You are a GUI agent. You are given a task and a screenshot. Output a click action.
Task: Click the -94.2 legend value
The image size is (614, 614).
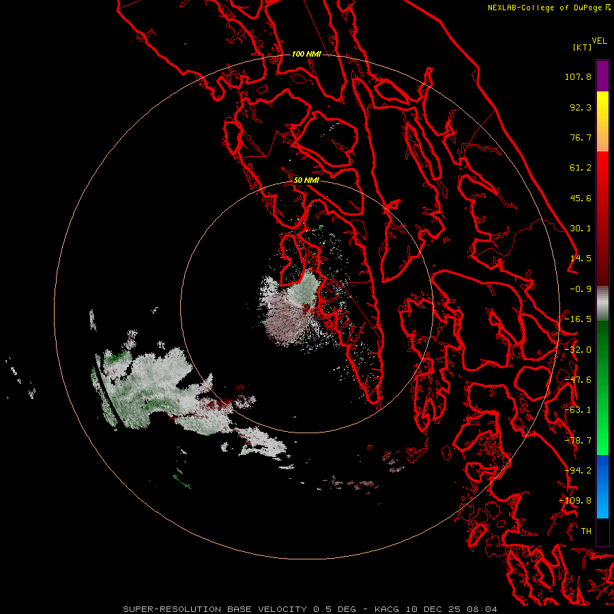(x=578, y=471)
